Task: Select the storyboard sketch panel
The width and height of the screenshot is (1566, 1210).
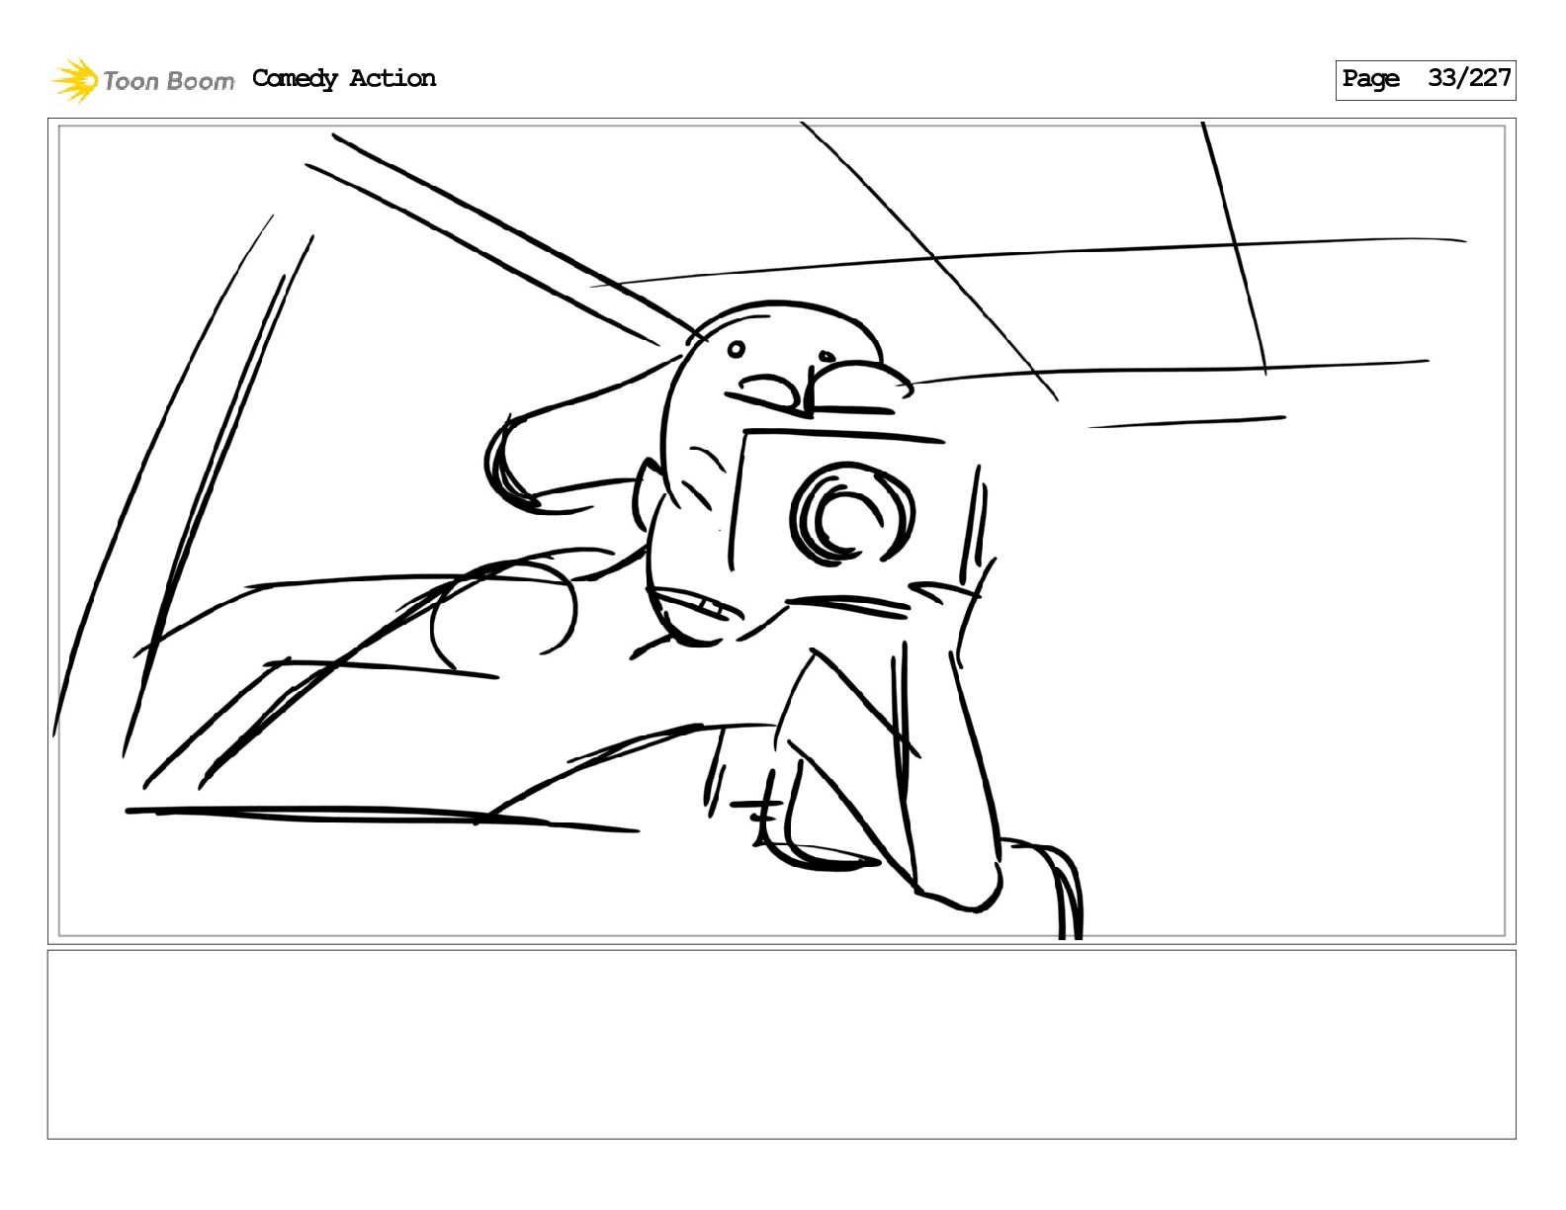Action: (x=781, y=531)
